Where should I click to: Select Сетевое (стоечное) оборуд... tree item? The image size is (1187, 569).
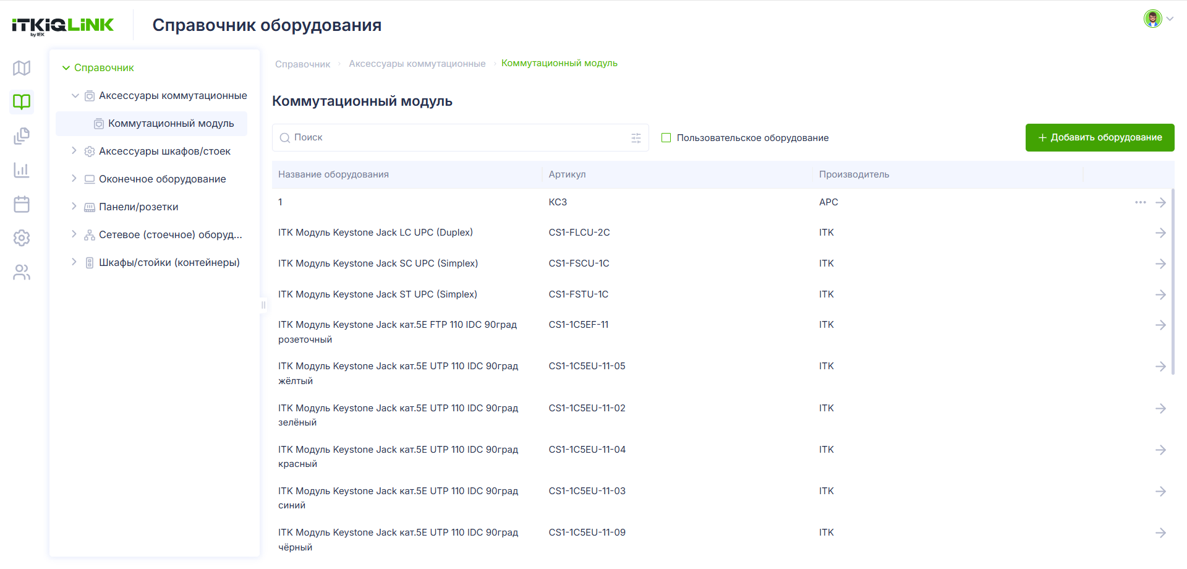click(171, 235)
